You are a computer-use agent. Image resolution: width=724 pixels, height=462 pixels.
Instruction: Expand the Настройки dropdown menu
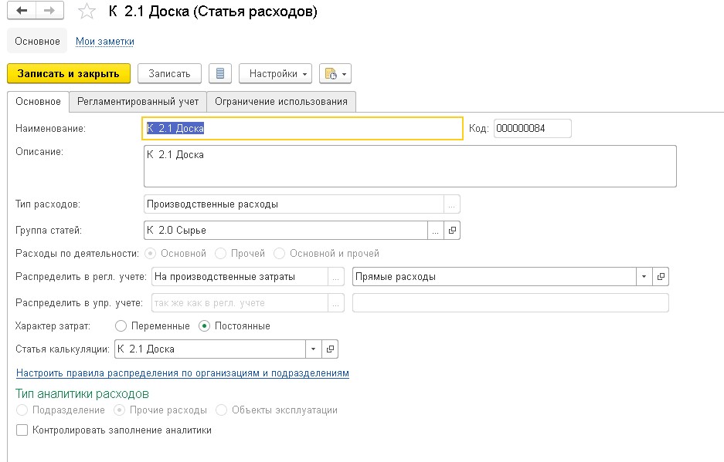[x=276, y=73]
